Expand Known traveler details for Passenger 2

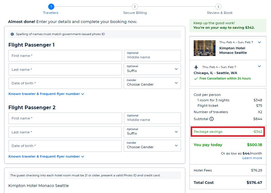tap(45, 156)
